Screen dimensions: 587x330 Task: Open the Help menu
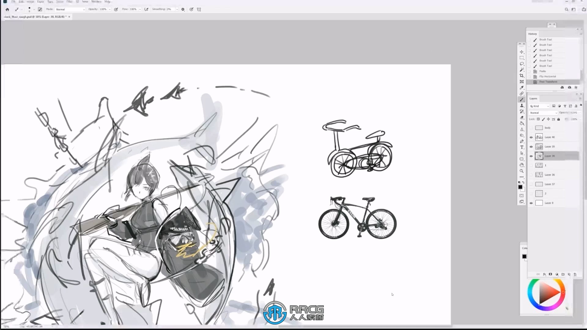107,2
